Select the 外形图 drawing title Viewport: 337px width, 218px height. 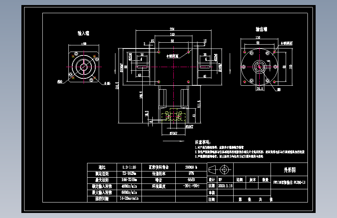[x=290, y=170]
